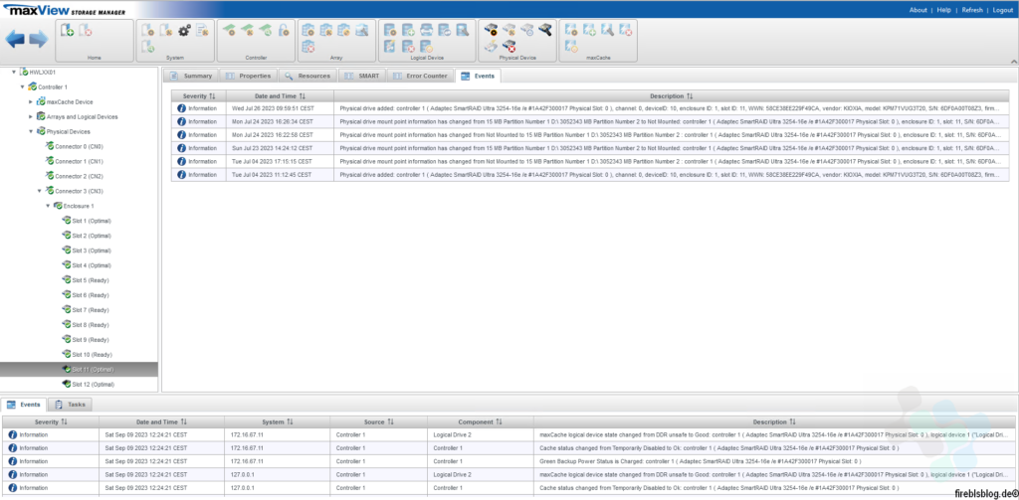Click the locate maxCache magnifier icon
1019x500 pixels.
click(x=608, y=30)
